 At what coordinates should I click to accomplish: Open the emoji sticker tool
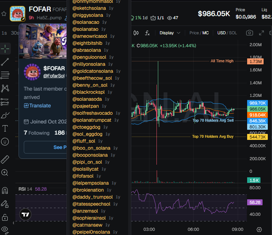click(5, 142)
